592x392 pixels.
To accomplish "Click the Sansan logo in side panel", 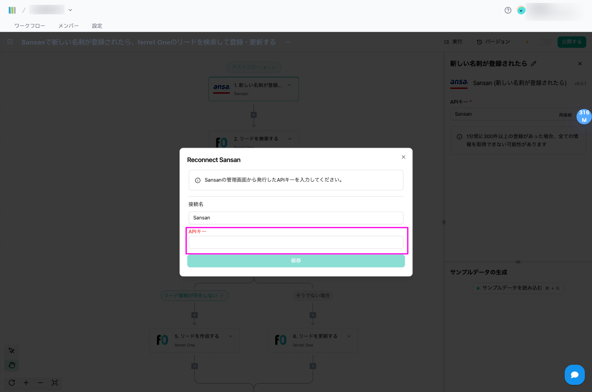I will pyautogui.click(x=459, y=83).
